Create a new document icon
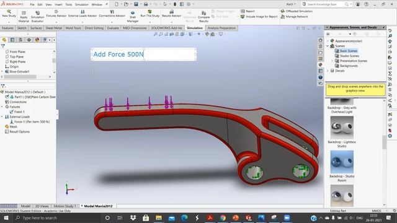397x223 pixels. click(x=117, y=4)
